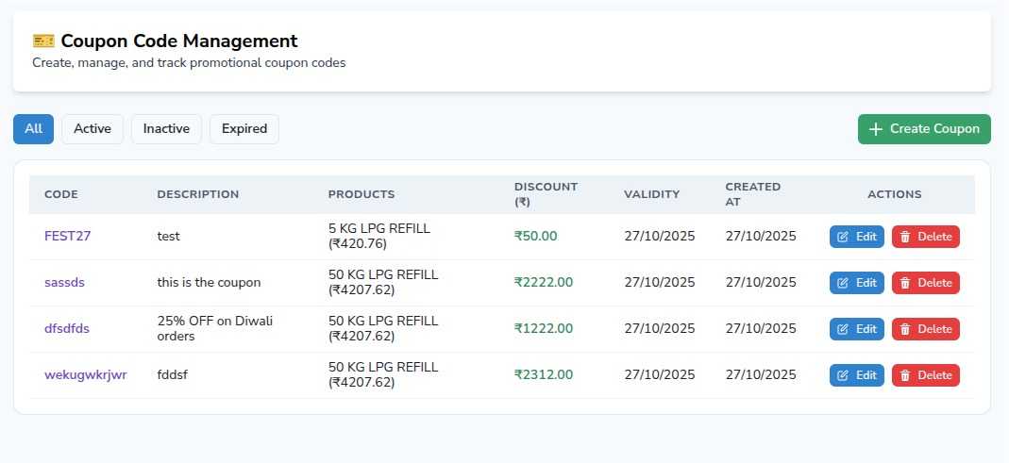Click the trash icon for wekugwkrjwr coupon
This screenshot has width=1009, height=463.
coord(905,375)
